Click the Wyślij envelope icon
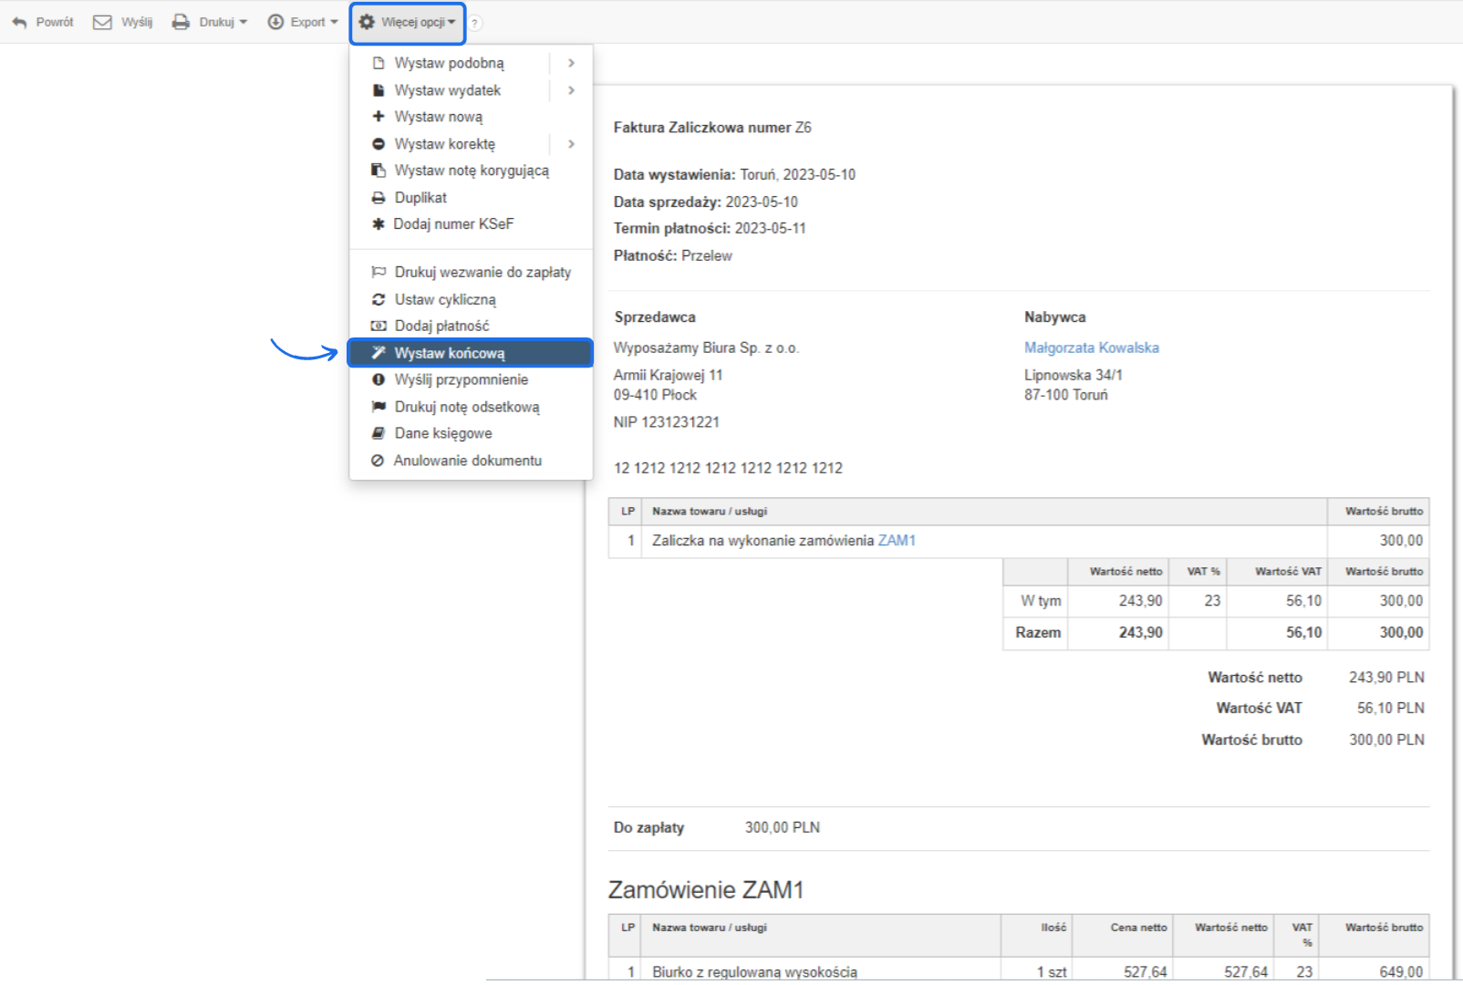The width and height of the screenshot is (1463, 985). click(102, 22)
